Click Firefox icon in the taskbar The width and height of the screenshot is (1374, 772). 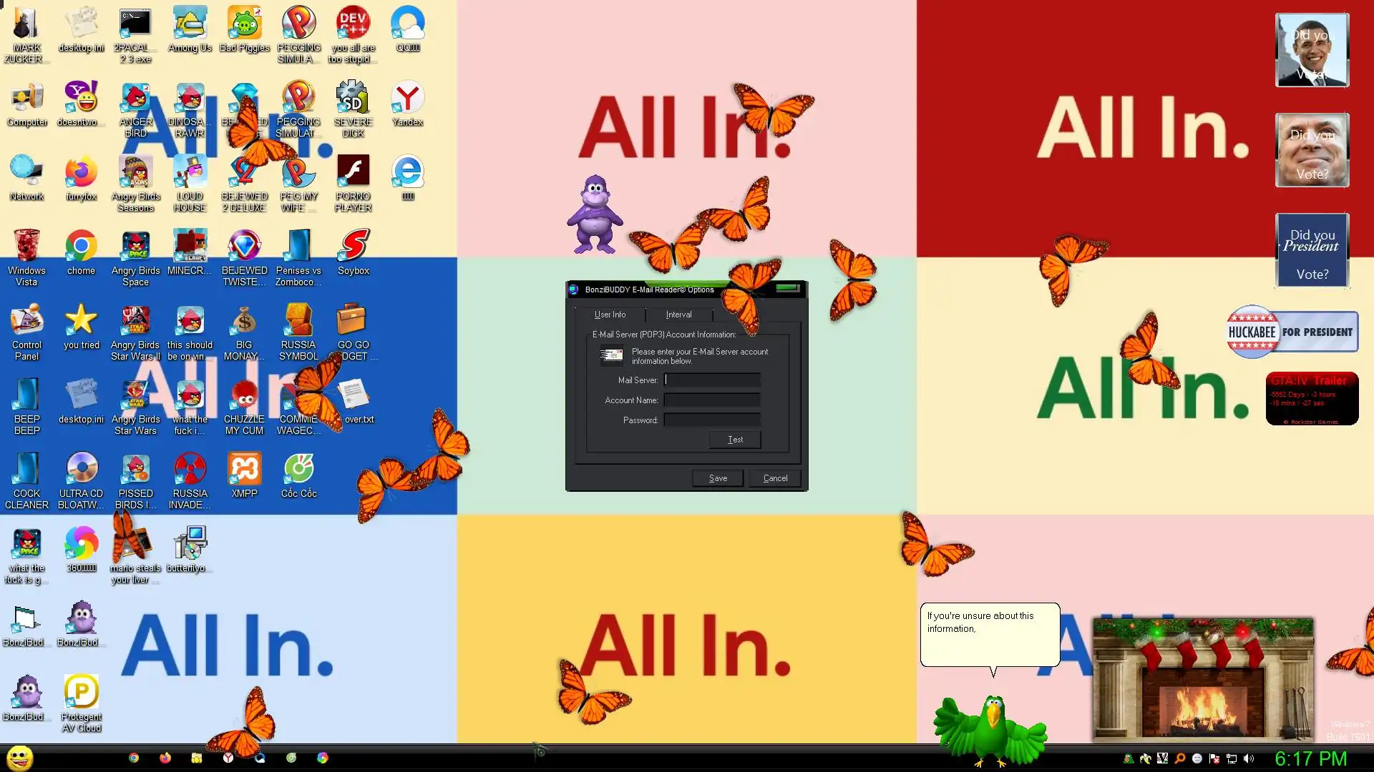coord(165,758)
